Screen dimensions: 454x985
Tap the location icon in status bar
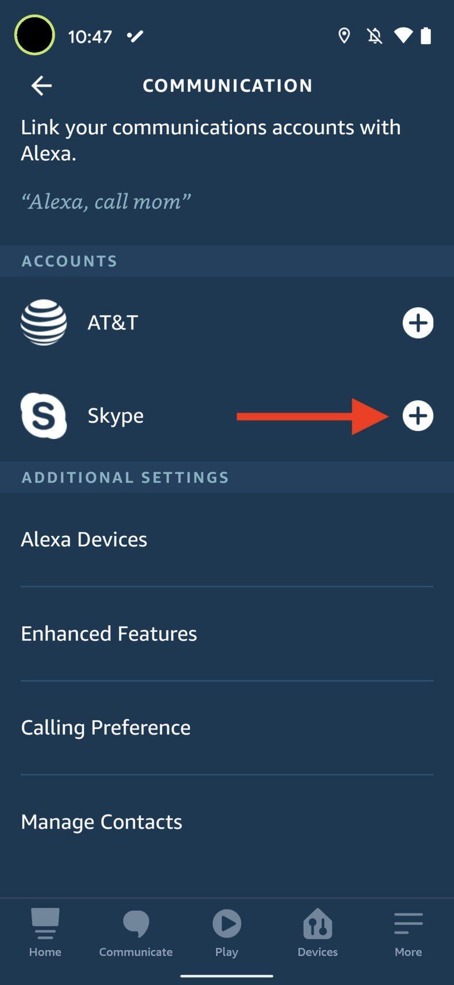344,36
